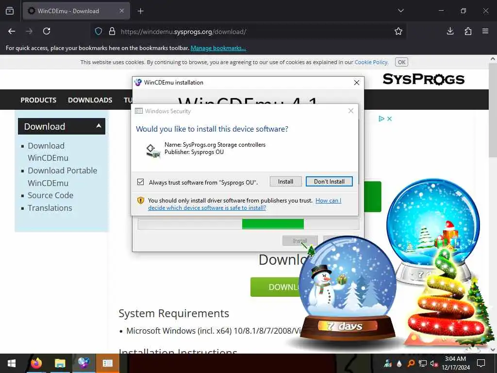Open the Windows Security taskbar item
Screen dimensions: 497x373
coord(107,363)
